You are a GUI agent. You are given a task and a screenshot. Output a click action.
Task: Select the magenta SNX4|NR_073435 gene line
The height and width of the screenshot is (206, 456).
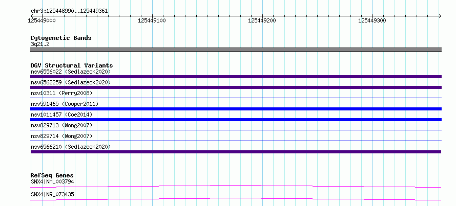pos(236,199)
